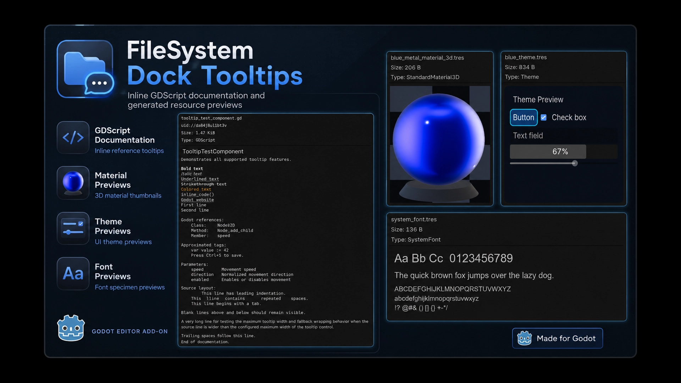The height and width of the screenshot is (383, 681).
Task: Click the Theme Previews slider icon
Action: pyautogui.click(x=73, y=228)
